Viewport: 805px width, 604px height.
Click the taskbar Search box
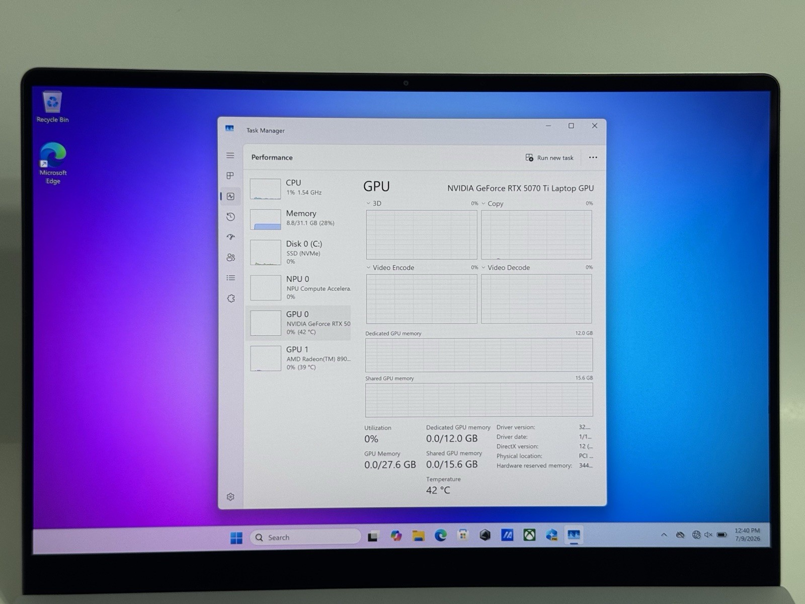coord(306,537)
